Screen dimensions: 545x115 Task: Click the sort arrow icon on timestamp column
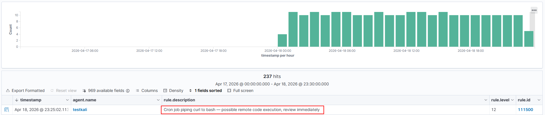tap(17, 100)
